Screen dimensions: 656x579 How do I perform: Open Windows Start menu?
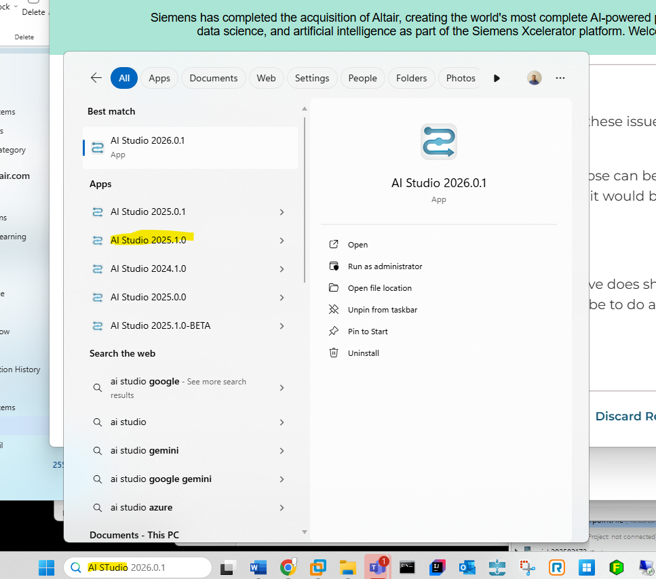46,567
